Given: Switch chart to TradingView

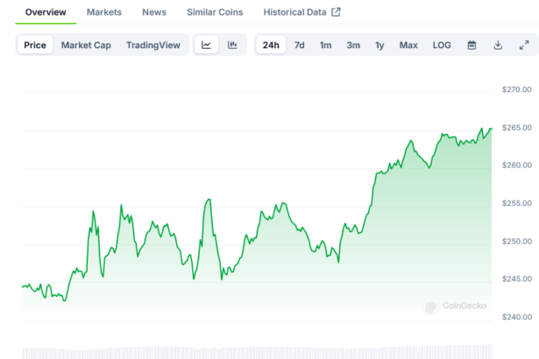Looking at the screenshot, I should [x=154, y=46].
